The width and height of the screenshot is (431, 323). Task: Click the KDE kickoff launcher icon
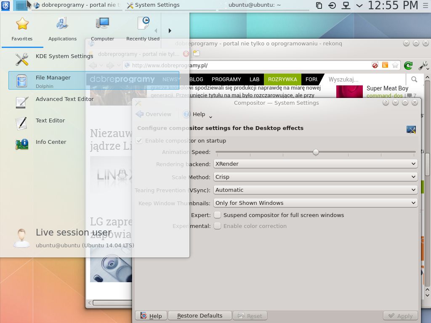[x=5, y=5]
